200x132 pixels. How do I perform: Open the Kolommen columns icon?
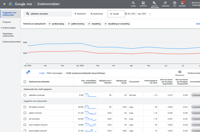tap(180, 72)
